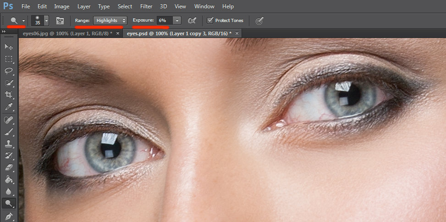
Task: Click the Exposure value field
Action: 164,21
